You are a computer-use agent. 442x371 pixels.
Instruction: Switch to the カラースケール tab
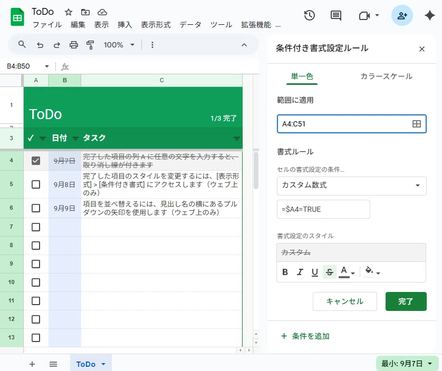(x=386, y=76)
